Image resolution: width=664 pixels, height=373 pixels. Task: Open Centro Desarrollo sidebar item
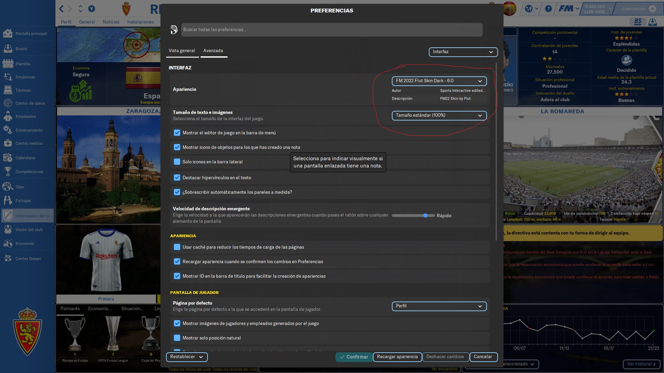(27, 259)
